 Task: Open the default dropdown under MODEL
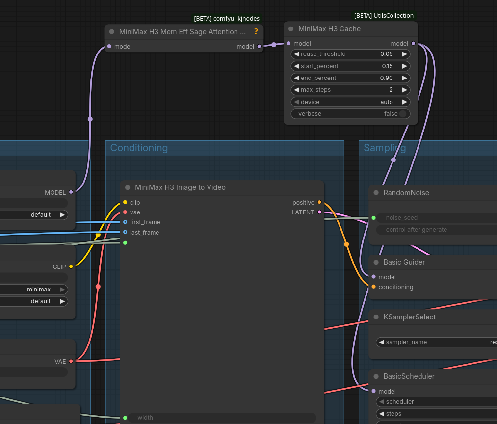(x=33, y=214)
